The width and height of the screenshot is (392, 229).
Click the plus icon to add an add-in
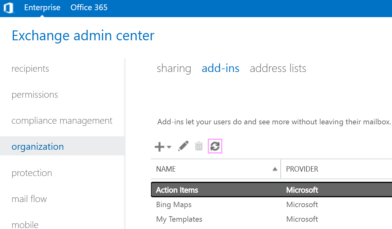point(159,146)
